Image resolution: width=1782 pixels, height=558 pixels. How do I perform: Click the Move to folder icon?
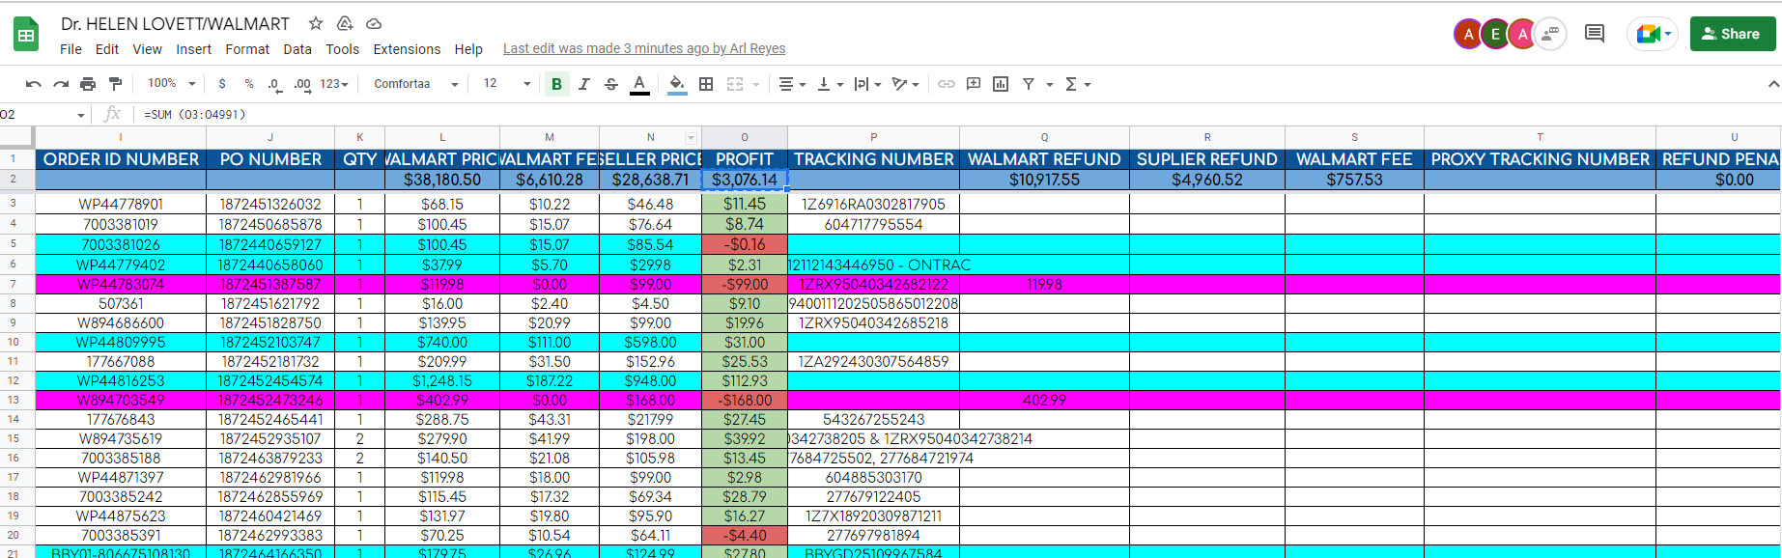coord(345,23)
